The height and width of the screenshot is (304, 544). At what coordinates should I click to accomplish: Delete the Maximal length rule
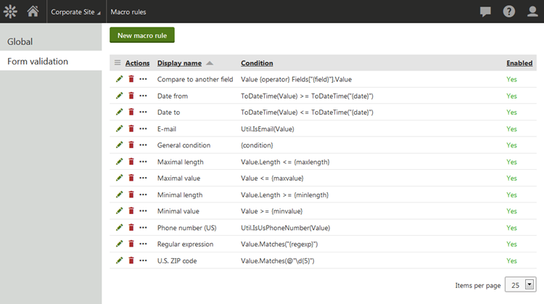click(x=131, y=161)
